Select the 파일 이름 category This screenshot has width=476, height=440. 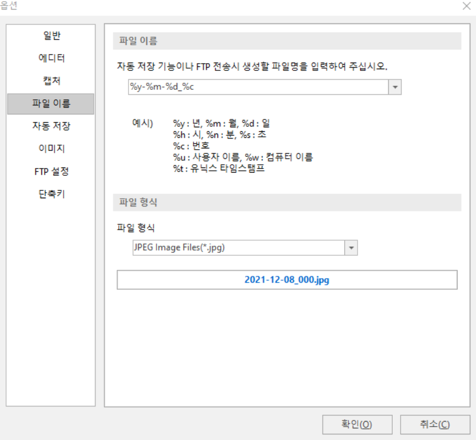click(51, 104)
